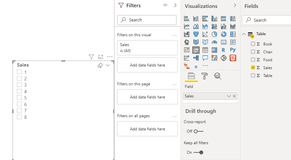Image resolution: width=291 pixels, height=160 pixels.
Task: Get more visuals via ellipsis
Action: pyautogui.click(x=205, y=66)
